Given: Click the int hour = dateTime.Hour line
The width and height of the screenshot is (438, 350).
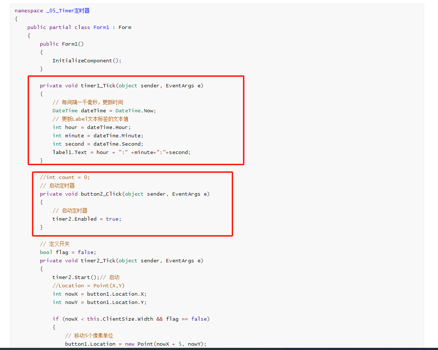Looking at the screenshot, I should (x=92, y=127).
